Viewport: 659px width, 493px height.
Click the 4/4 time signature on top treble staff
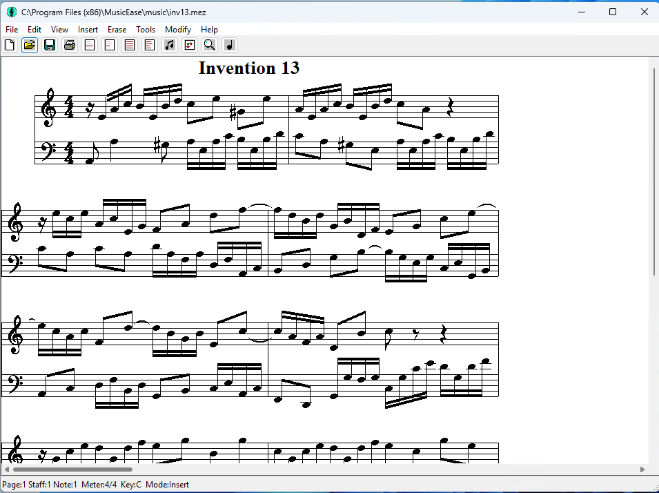click(x=69, y=107)
